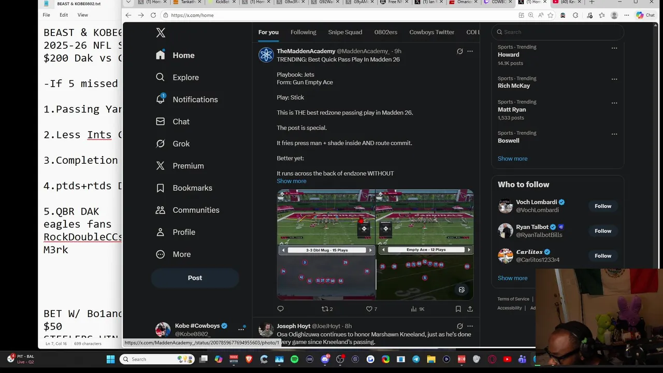The height and width of the screenshot is (373, 663).
Task: Switch to Snipe Squad tab
Action: pos(345,32)
